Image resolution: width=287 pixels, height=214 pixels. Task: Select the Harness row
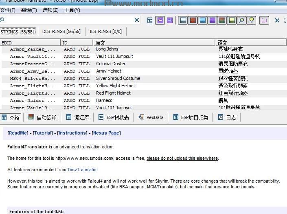(144, 100)
